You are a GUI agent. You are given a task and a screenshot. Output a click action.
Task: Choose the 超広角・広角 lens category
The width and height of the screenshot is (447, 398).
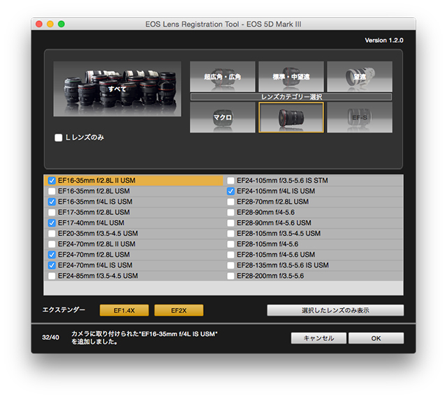pyautogui.click(x=222, y=76)
